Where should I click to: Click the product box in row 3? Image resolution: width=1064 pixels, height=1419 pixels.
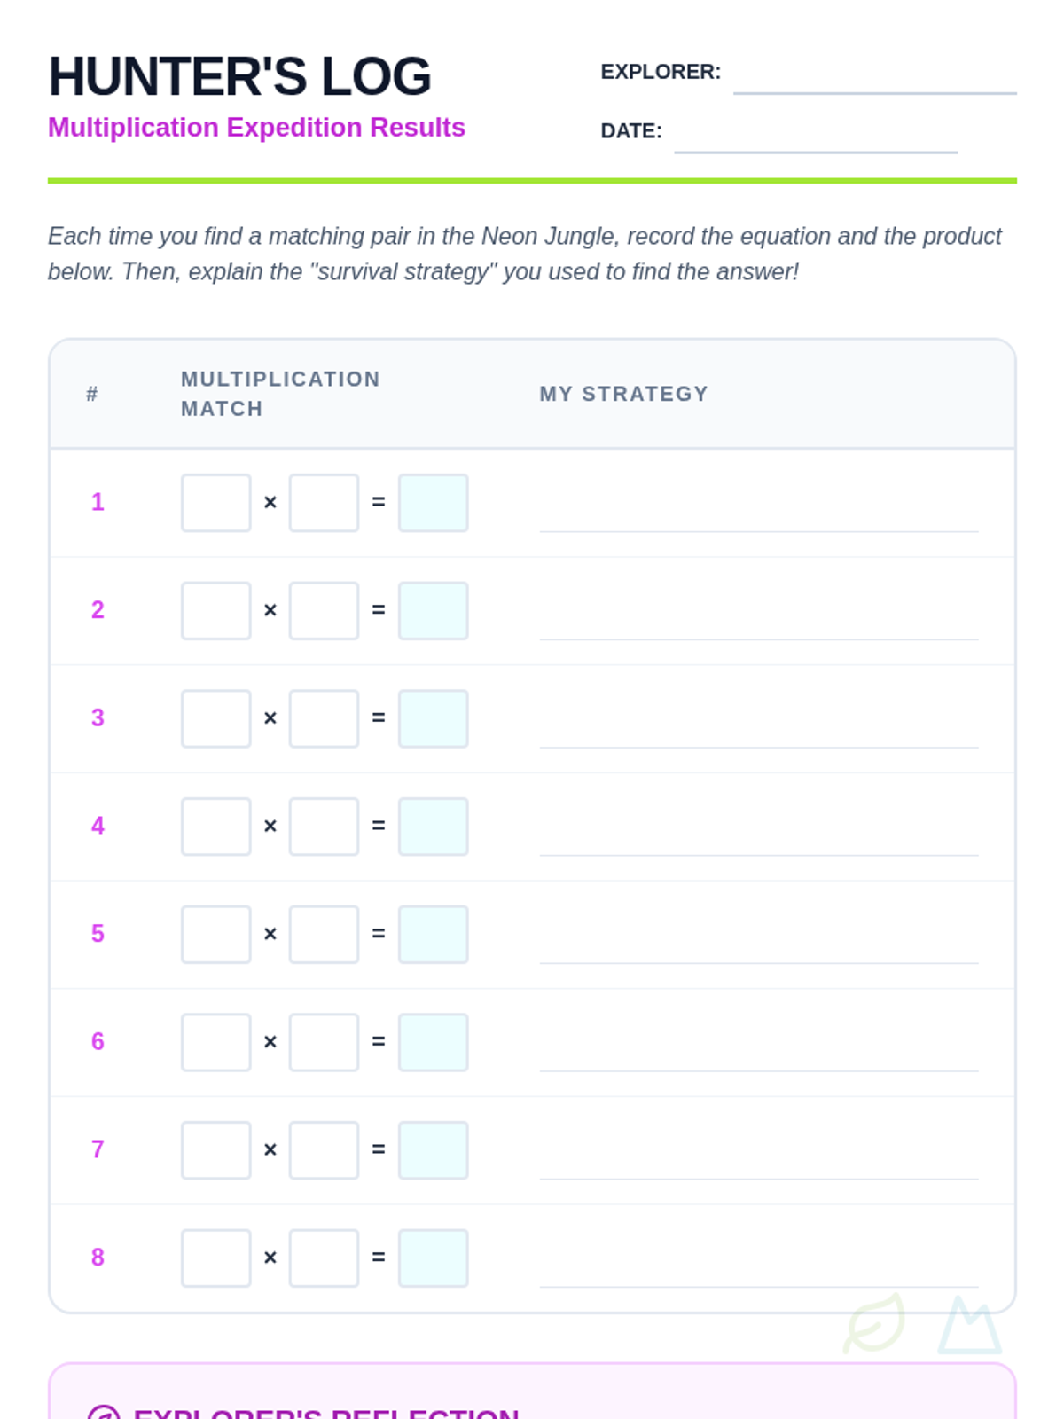434,719
